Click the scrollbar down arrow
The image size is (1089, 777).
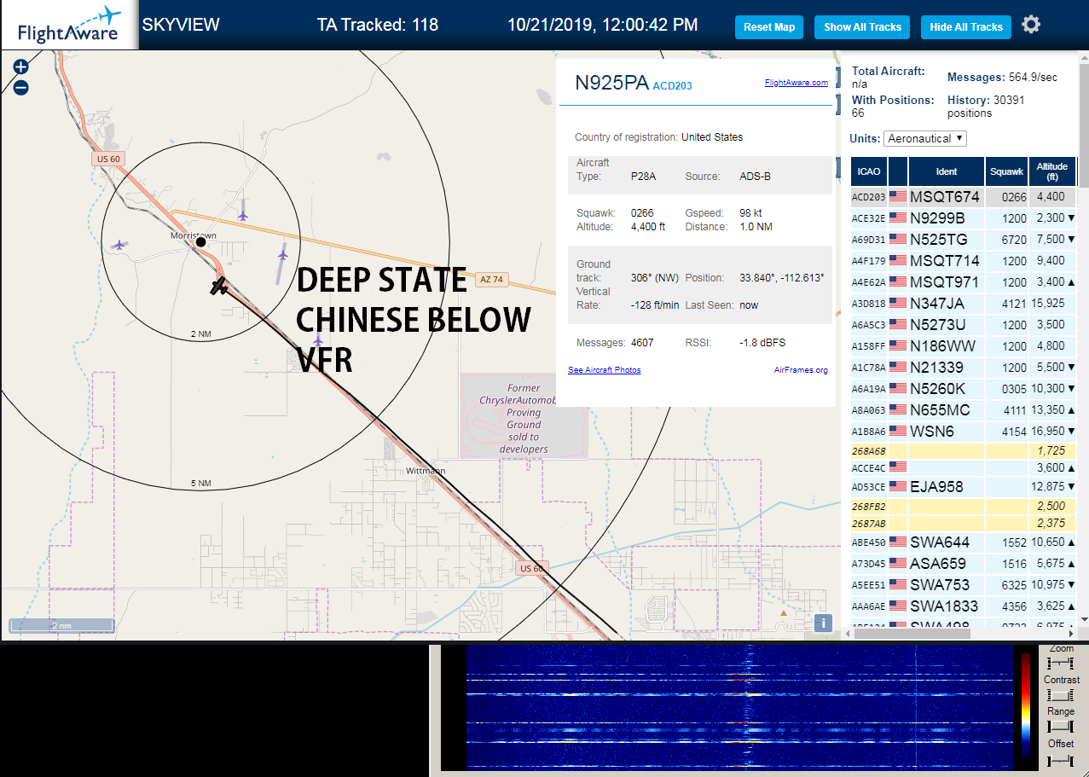pyautogui.click(x=1084, y=620)
